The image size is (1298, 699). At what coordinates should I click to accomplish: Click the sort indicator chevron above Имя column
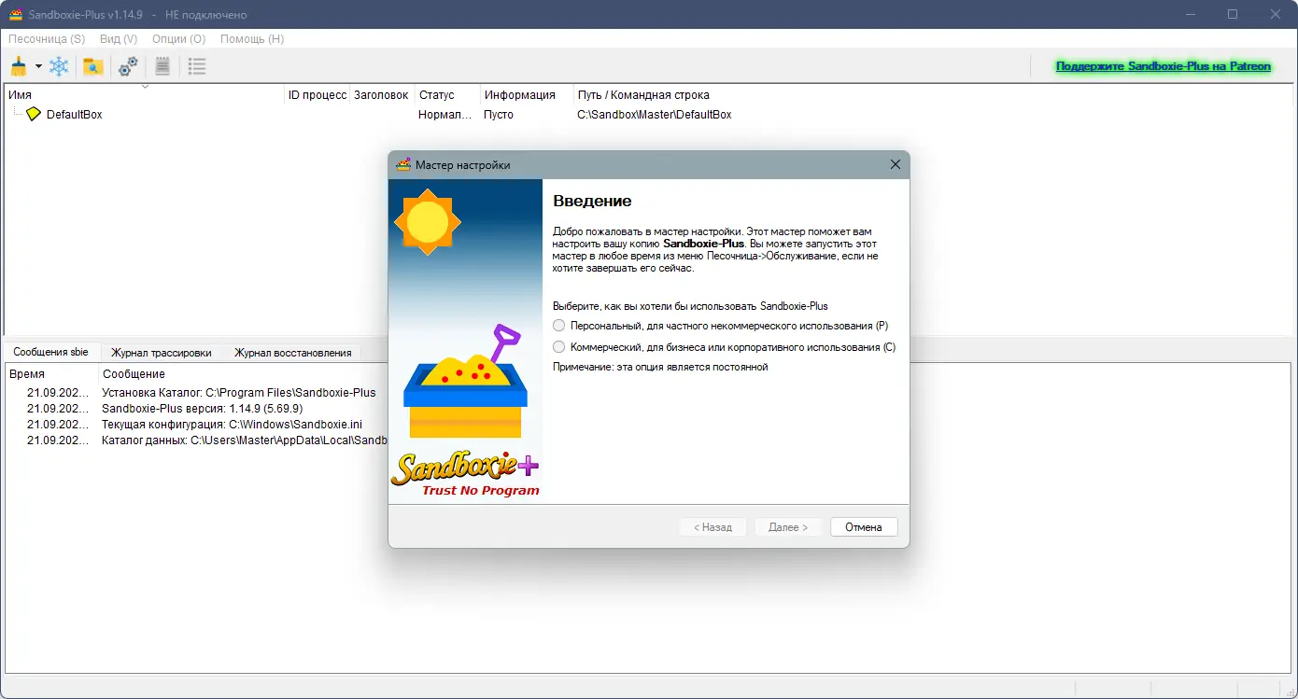click(145, 86)
